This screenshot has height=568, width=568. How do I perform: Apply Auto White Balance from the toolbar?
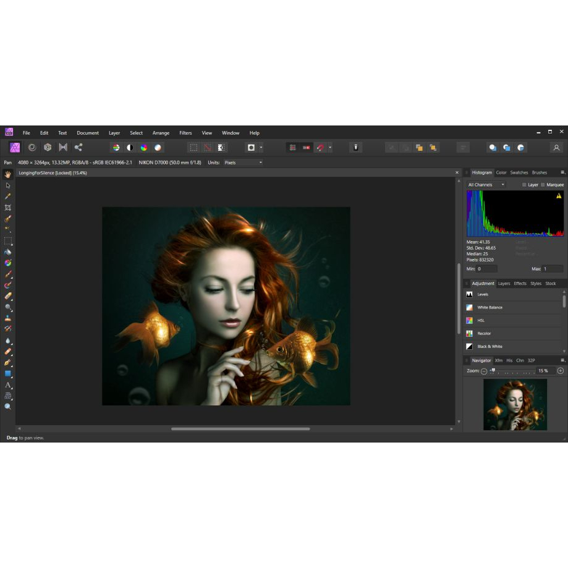click(x=158, y=148)
